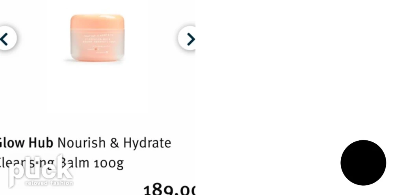Click the word Nourish in product name

pyautogui.click(x=82, y=143)
